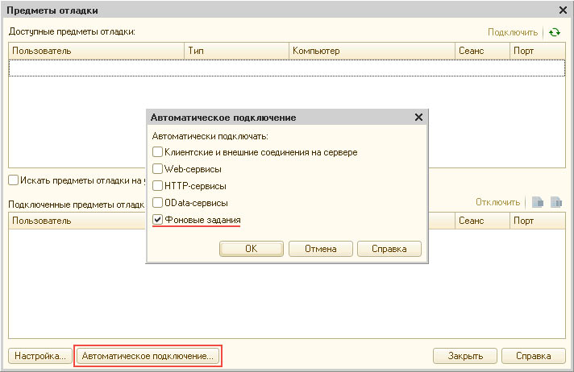Open Справка in the auto-connect dialog
The height and width of the screenshot is (372, 574).
389,249
